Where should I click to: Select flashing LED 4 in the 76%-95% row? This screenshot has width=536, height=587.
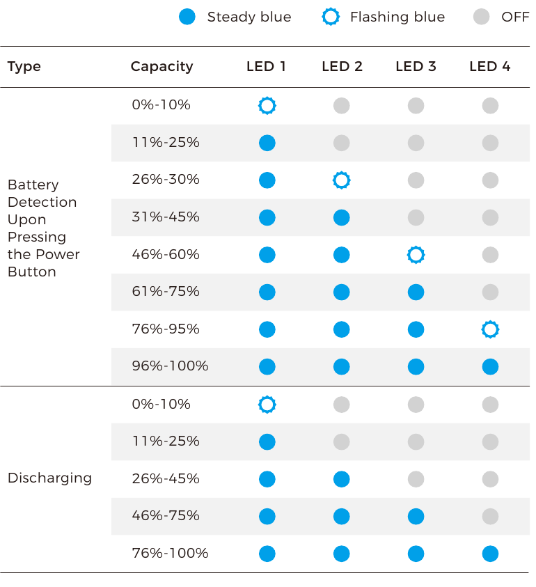coord(490,329)
